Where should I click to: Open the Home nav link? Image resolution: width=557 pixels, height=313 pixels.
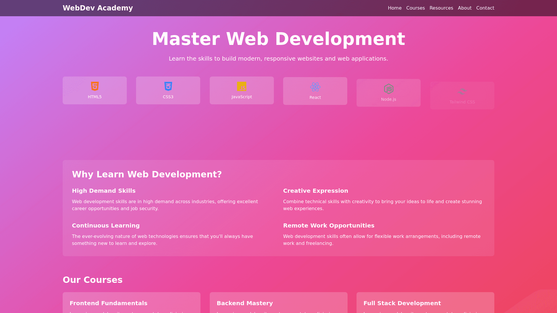(x=395, y=8)
